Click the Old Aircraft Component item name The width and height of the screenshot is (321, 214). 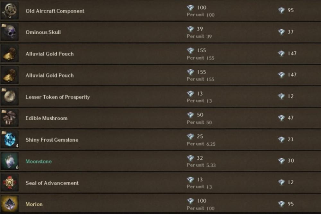55,11
